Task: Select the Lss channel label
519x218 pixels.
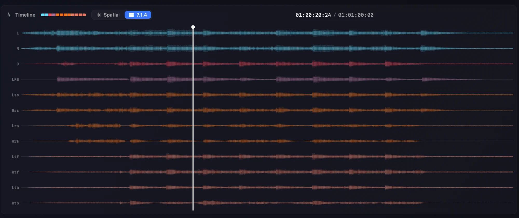Action: [15, 95]
